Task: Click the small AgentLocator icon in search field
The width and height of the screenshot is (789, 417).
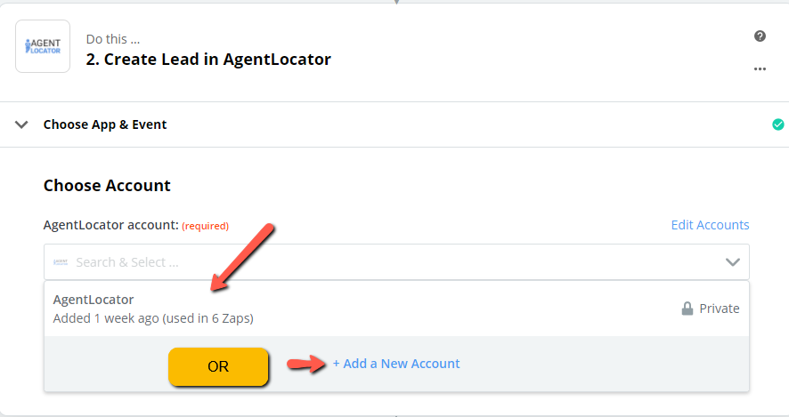Action: pyautogui.click(x=61, y=261)
